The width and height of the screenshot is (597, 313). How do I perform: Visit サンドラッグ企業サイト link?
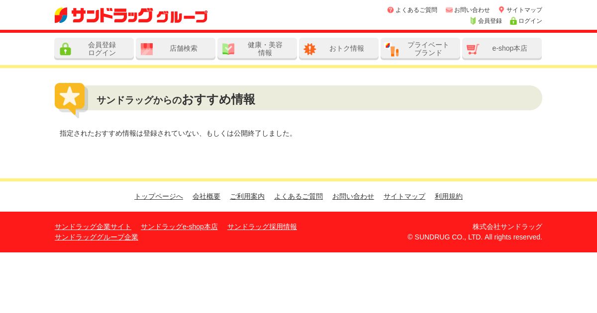(x=93, y=227)
